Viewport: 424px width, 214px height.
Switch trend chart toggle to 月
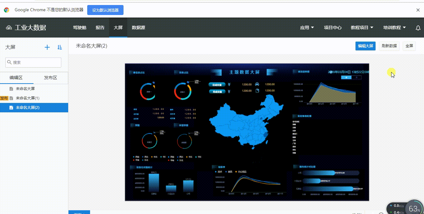point(356,77)
